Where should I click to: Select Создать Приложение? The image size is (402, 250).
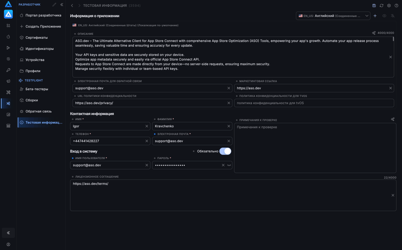click(41, 26)
